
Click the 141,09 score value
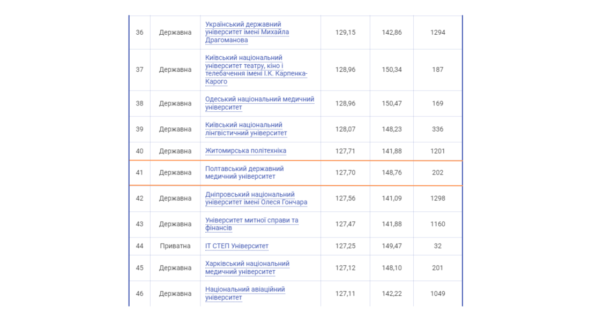(392, 198)
